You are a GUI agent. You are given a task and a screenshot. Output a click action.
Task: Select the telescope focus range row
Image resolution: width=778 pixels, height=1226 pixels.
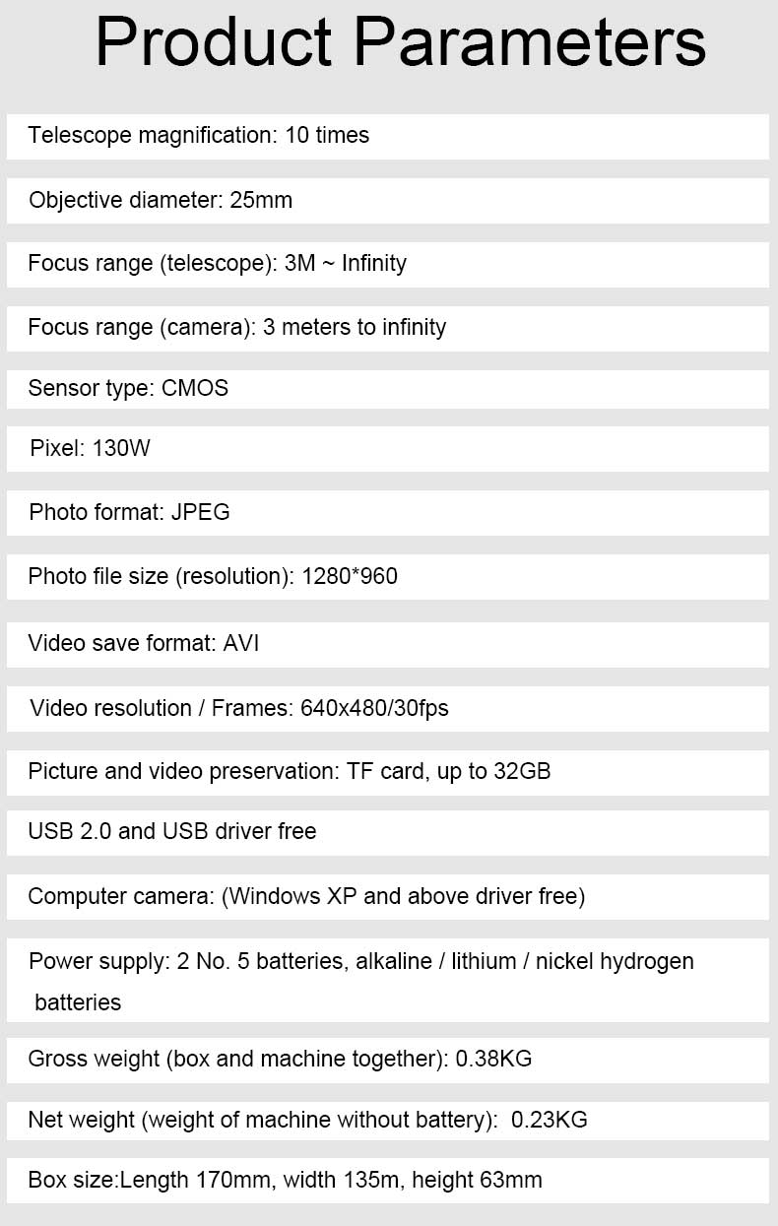(388, 265)
